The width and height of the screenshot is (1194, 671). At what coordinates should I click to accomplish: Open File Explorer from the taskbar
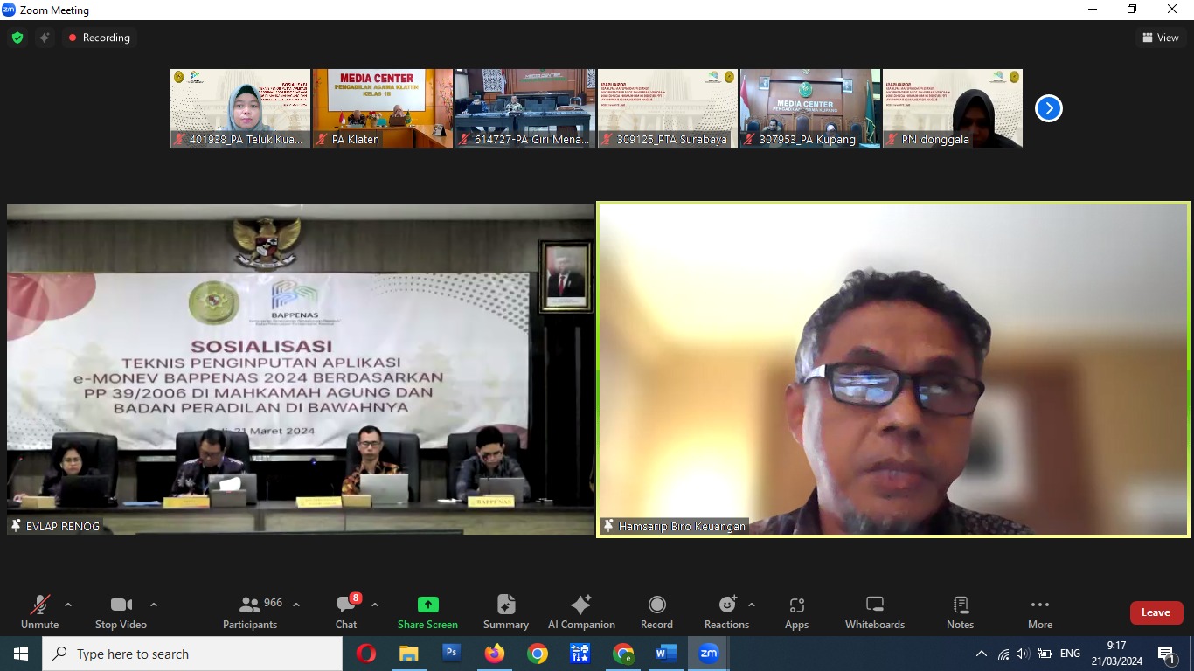[x=409, y=654]
